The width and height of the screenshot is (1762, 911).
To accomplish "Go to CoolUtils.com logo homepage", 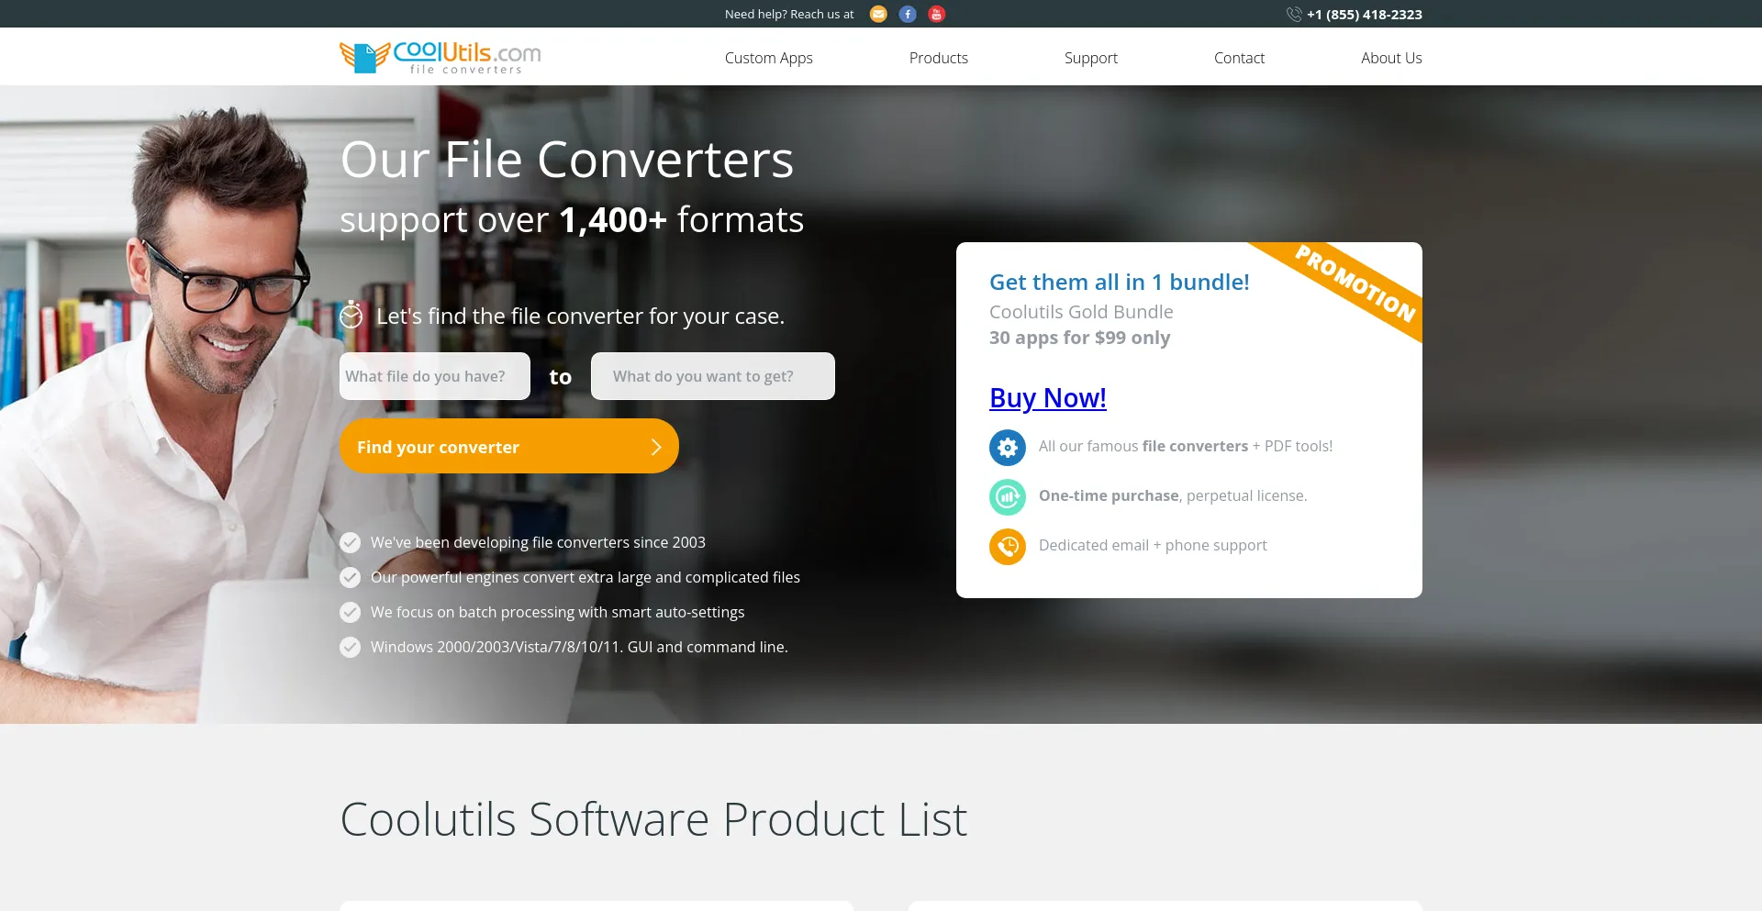I will click(440, 57).
